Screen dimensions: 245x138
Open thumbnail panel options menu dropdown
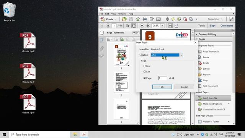point(109,39)
